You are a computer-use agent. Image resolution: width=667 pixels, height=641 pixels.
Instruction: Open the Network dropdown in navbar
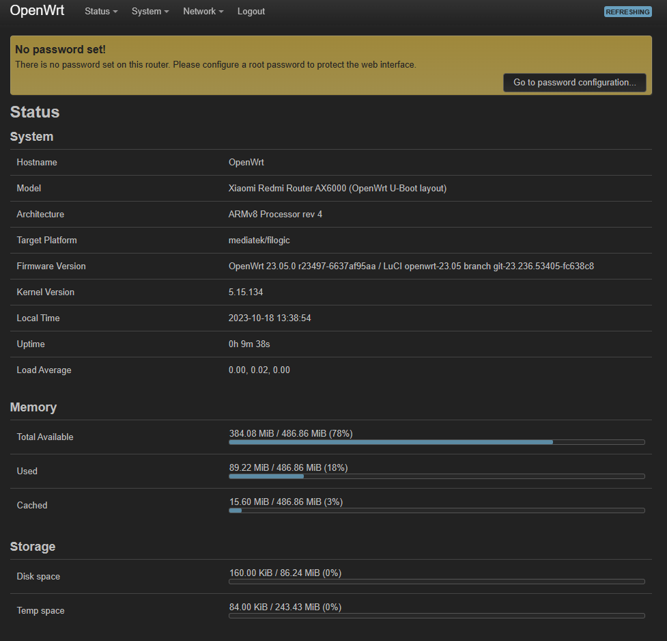click(x=203, y=12)
